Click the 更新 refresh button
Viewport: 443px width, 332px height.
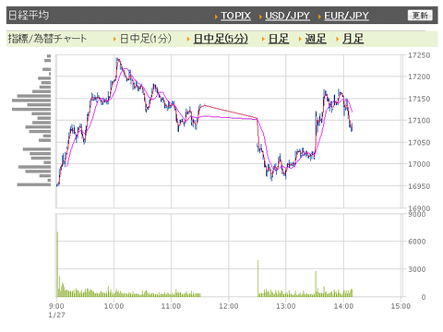420,16
